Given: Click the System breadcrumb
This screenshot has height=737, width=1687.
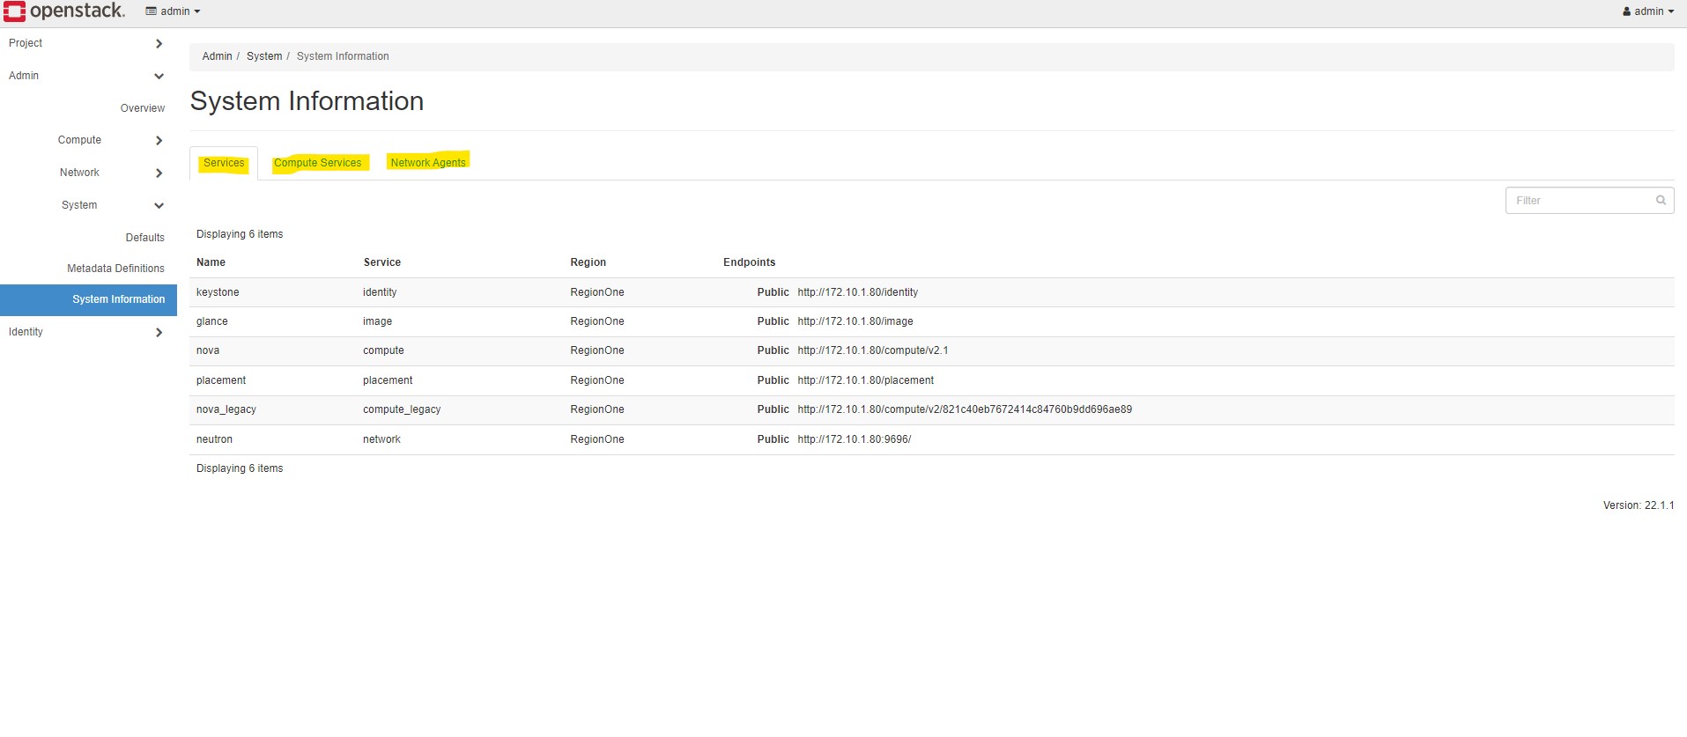Looking at the screenshot, I should point(264,56).
